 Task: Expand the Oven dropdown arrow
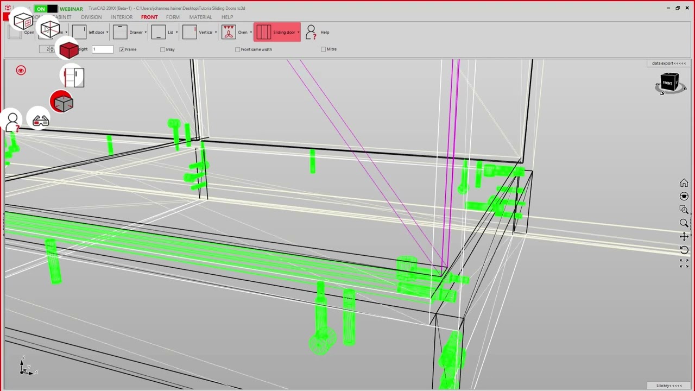(x=250, y=33)
